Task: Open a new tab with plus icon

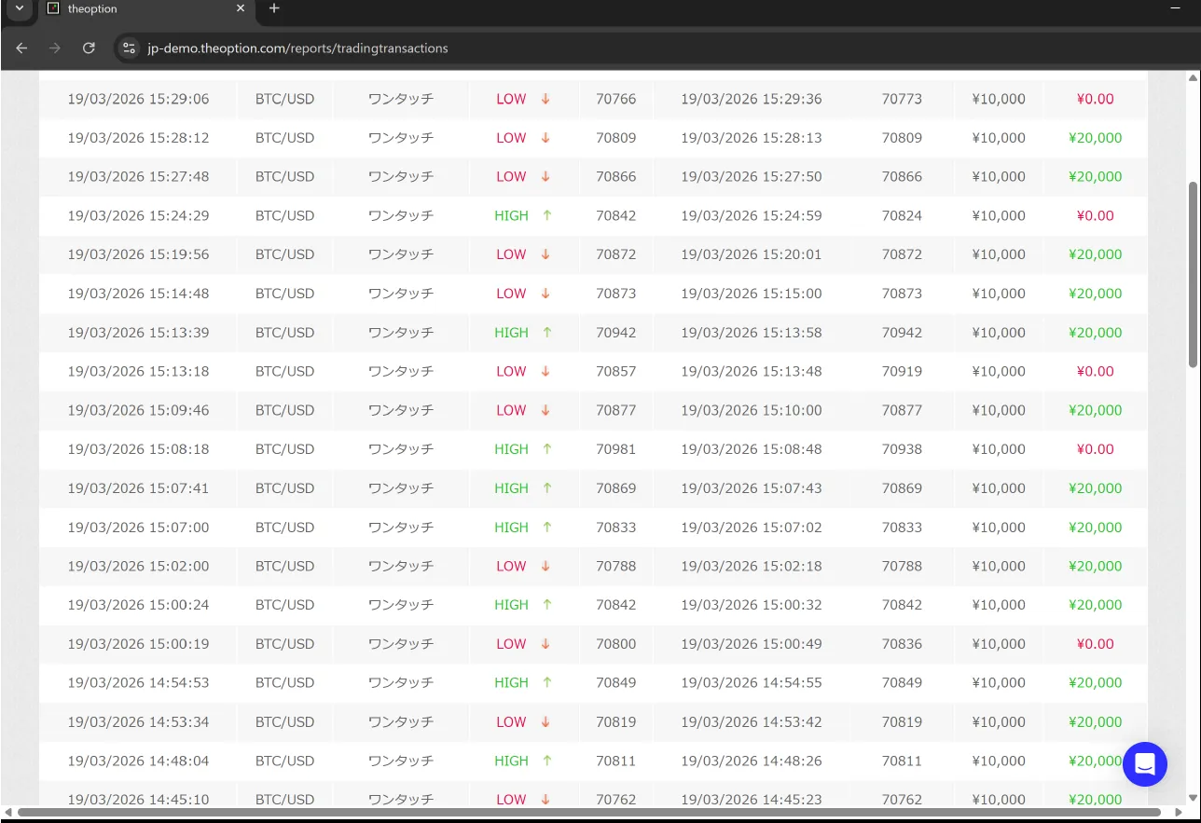Action: click(x=274, y=8)
